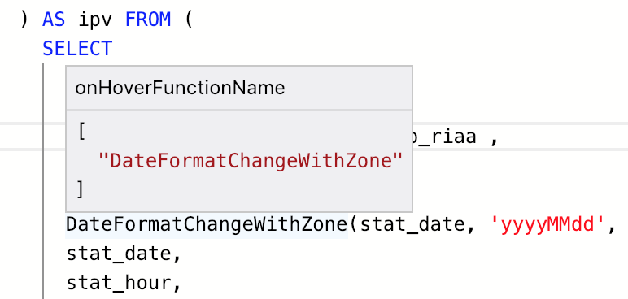
Task: Click the opening parenthesis after FROM
Action: [x=189, y=20]
